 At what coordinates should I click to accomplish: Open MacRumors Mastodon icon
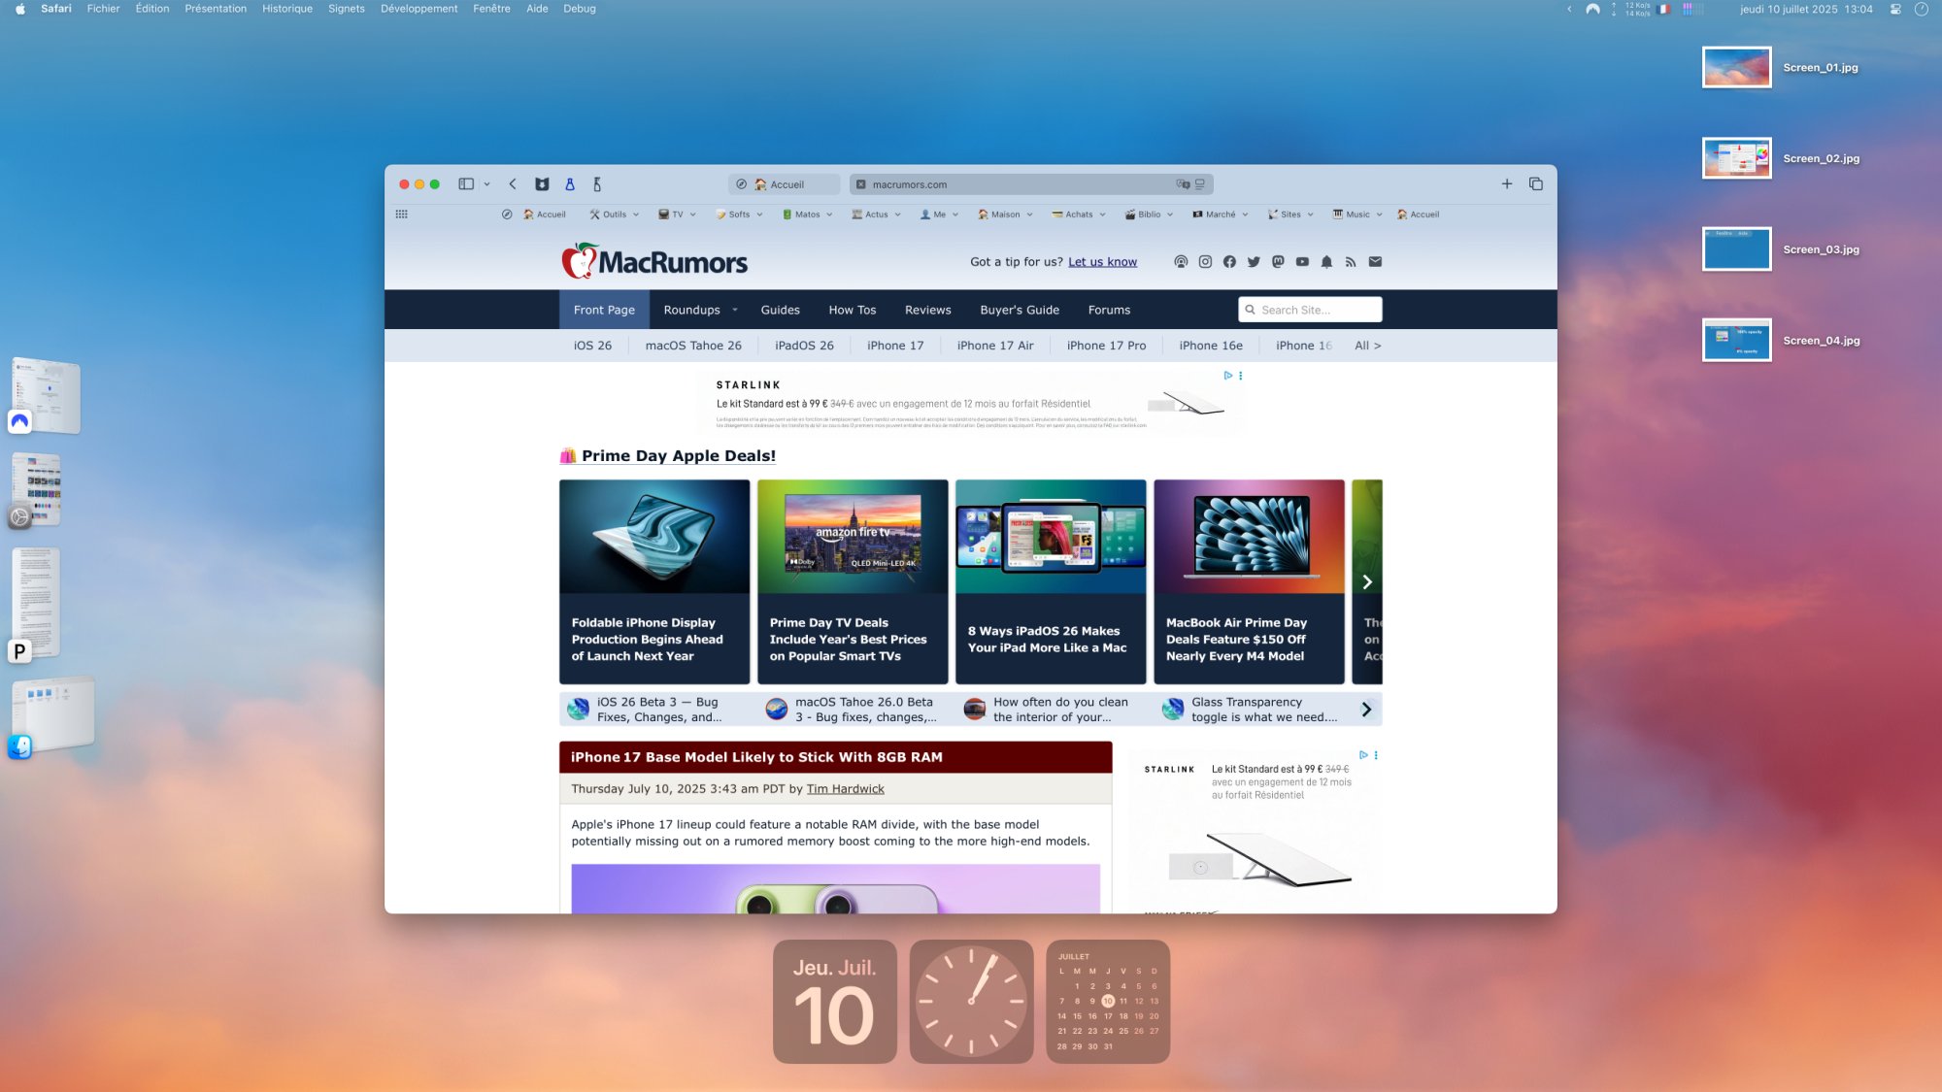point(1278,262)
